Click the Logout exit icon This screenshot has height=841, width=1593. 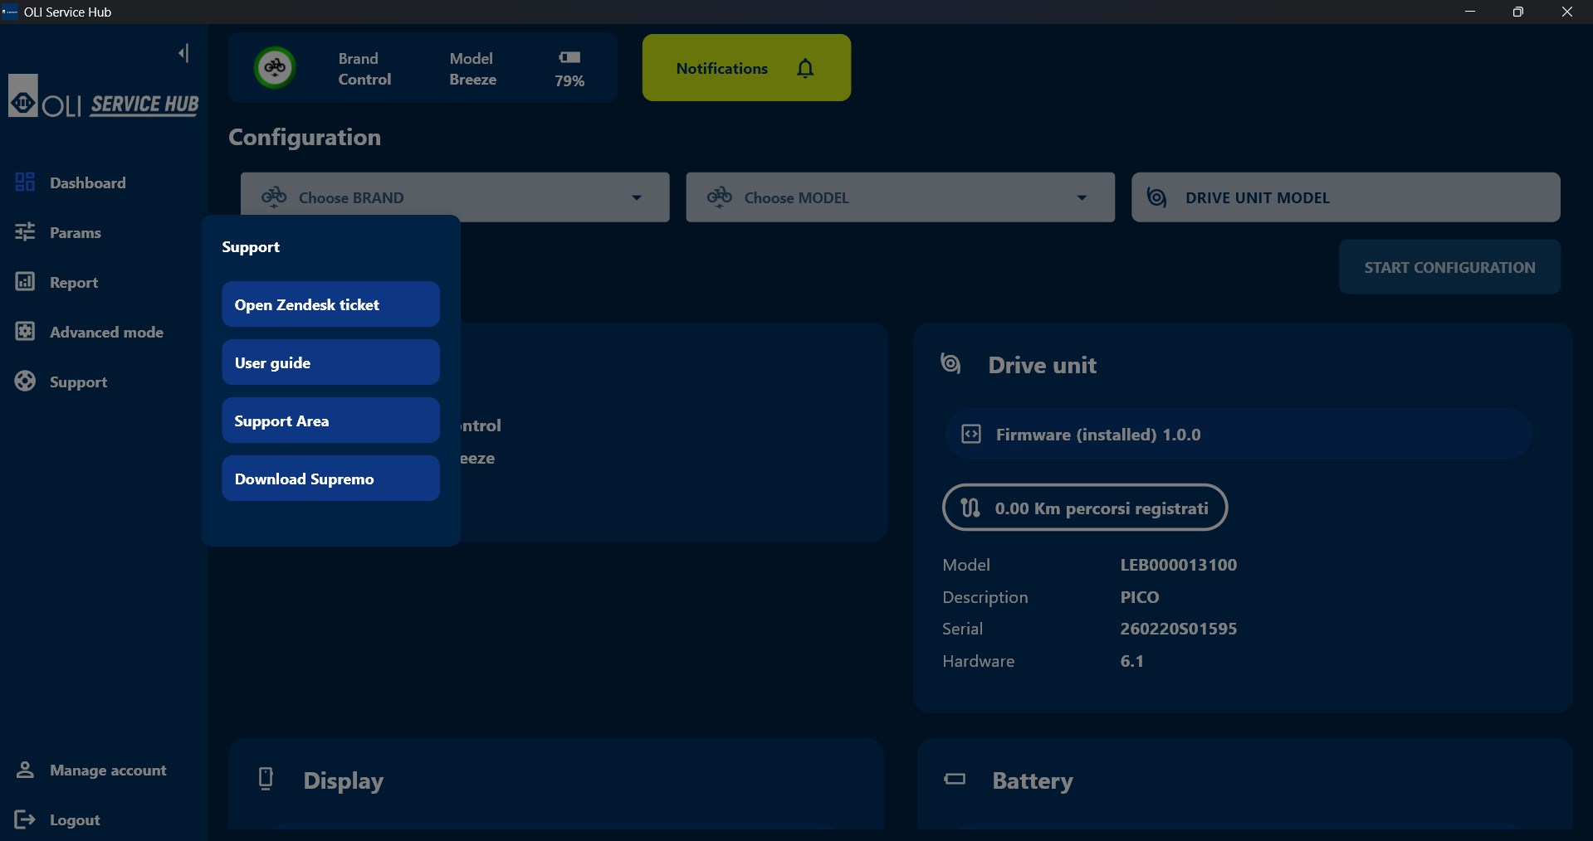[25, 819]
